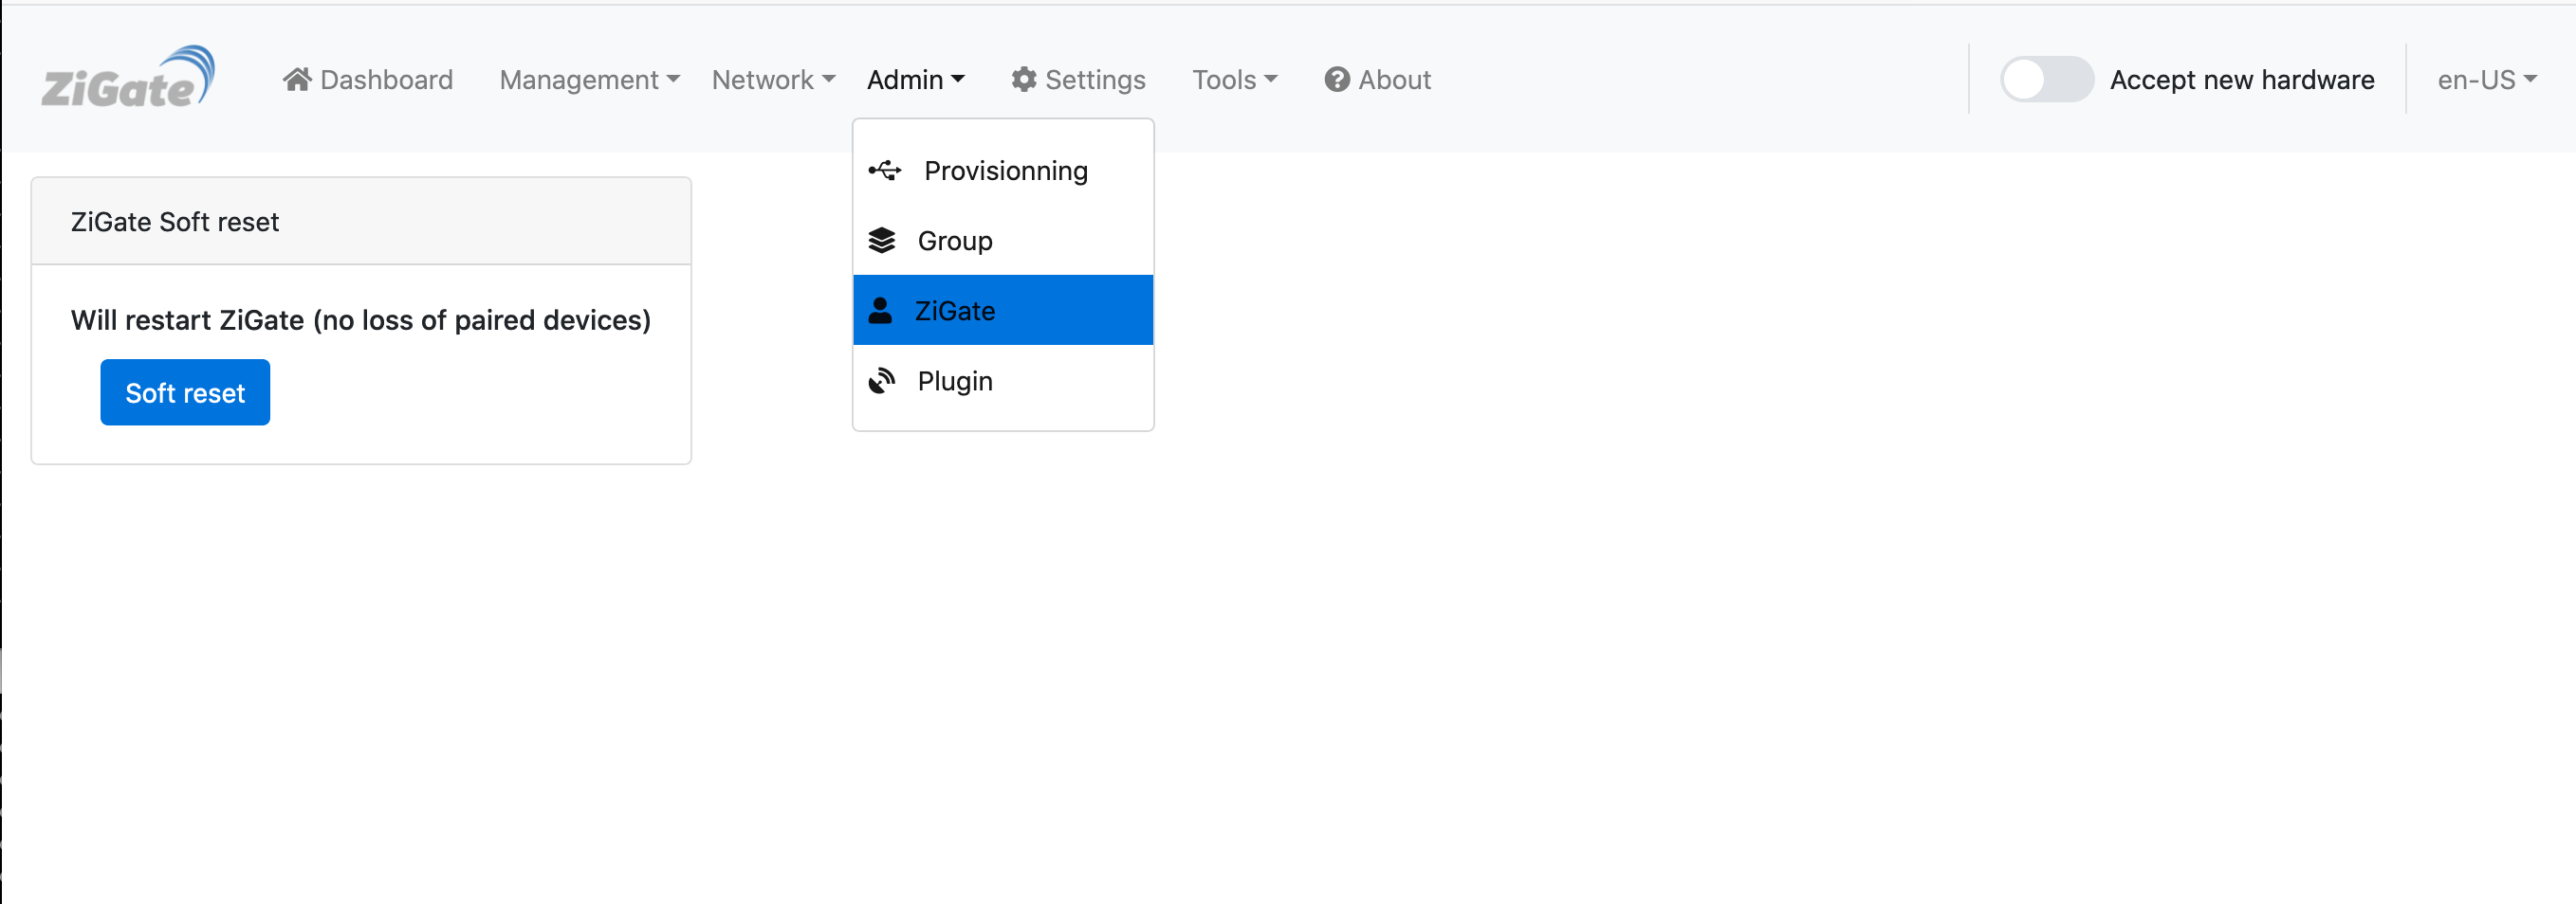Click the Soft reset button
This screenshot has width=2576, height=904.
pos(185,392)
